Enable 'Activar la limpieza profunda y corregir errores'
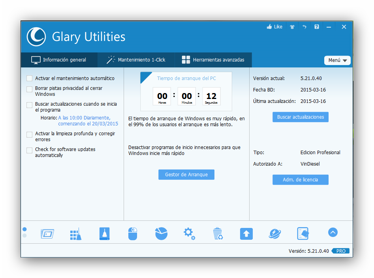Image resolution: width=374 pixels, height=278 pixels. click(29, 134)
